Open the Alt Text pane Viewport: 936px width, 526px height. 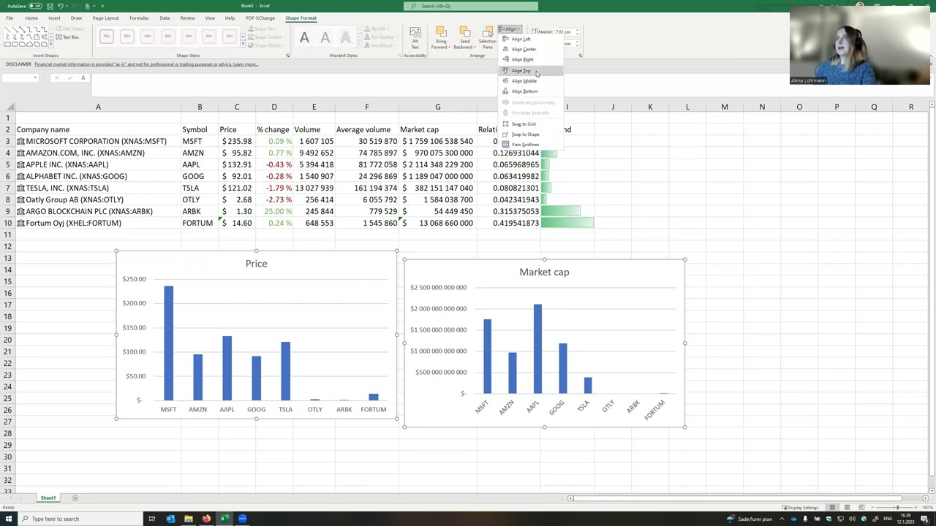[x=415, y=38]
